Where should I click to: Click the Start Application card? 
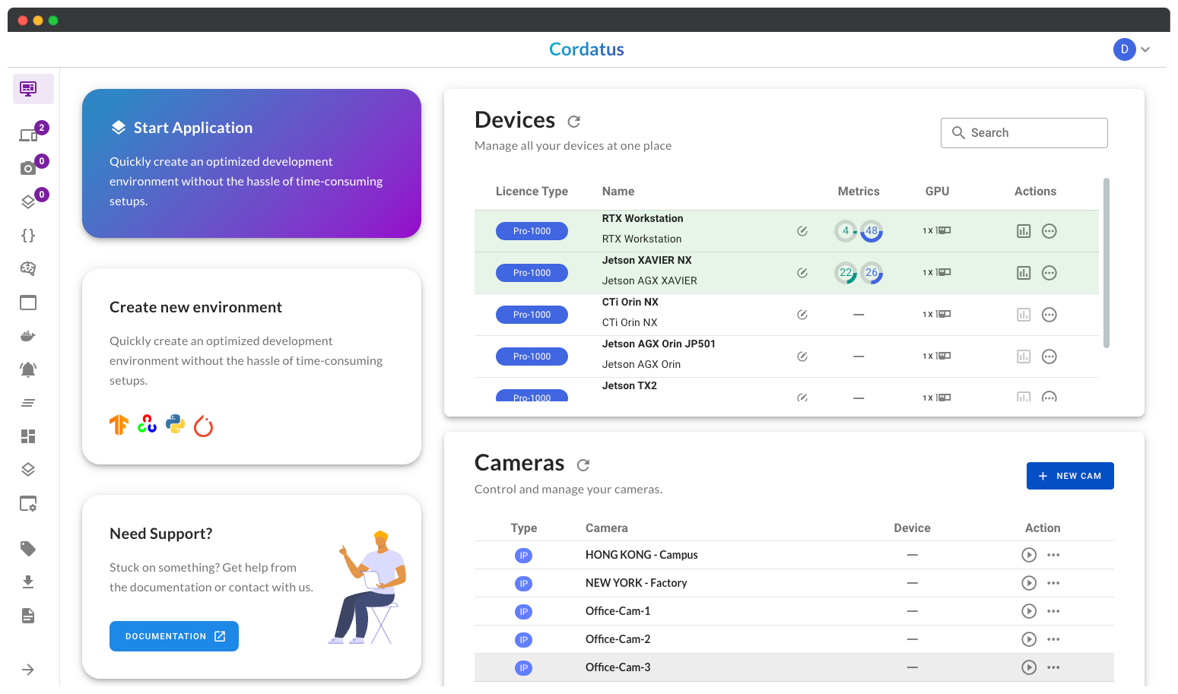coord(252,163)
